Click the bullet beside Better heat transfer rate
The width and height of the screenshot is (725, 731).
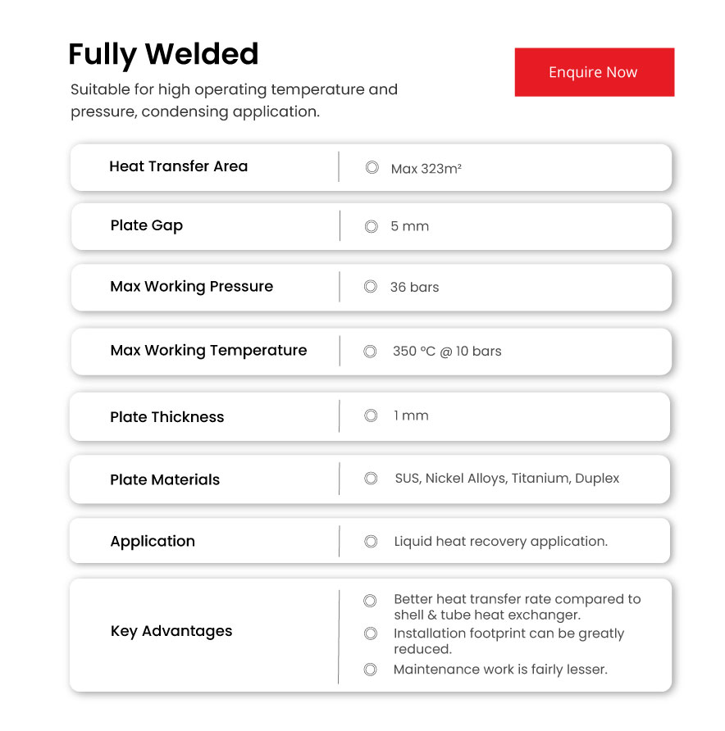370,601
